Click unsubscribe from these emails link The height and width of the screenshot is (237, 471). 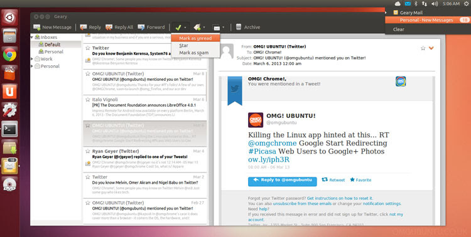(x=302, y=204)
